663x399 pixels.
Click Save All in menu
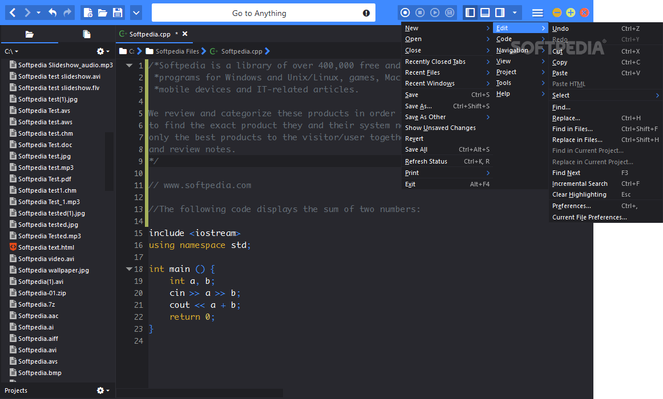pos(447,149)
